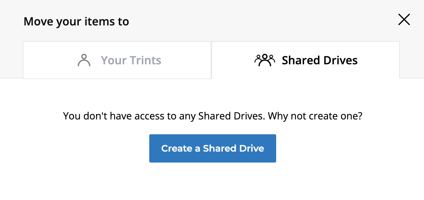This screenshot has height=200, width=424.
Task: Switch to the Your Trints tab
Action: pos(117,60)
